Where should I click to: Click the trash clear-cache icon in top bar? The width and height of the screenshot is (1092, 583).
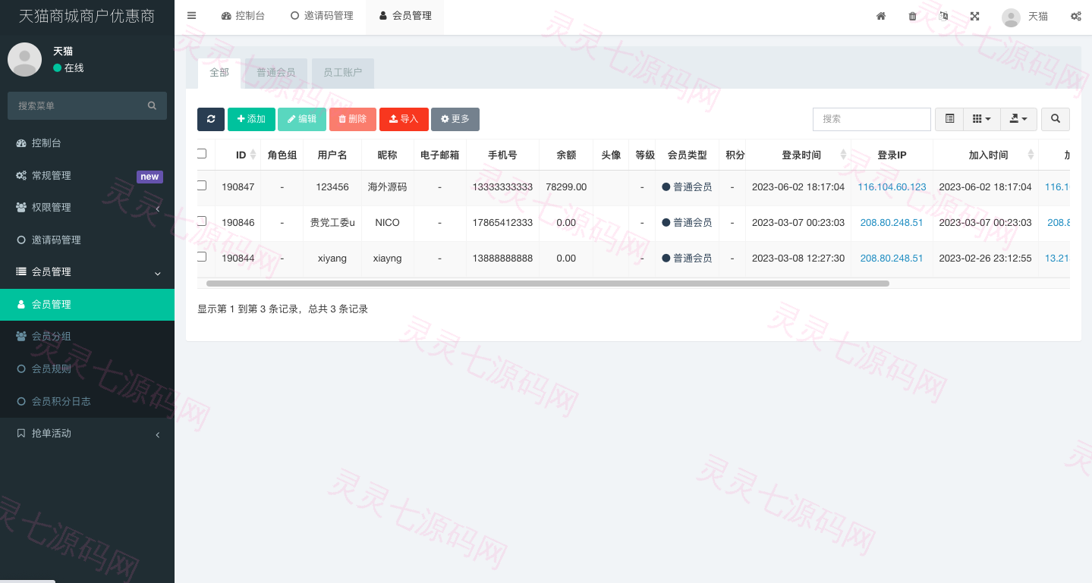[x=912, y=16]
